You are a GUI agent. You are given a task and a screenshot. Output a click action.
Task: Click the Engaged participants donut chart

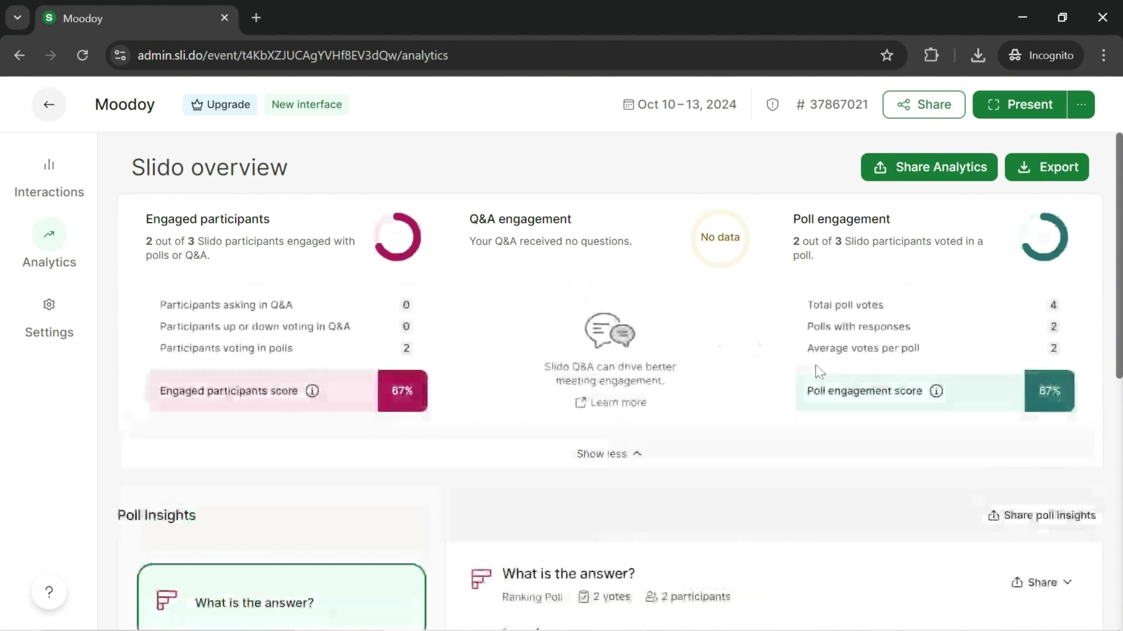[x=397, y=237]
